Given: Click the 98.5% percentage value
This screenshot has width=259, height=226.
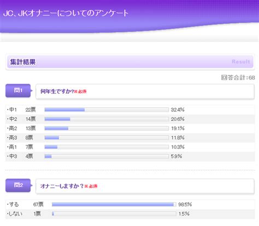Looking at the screenshot, I should 185,205.
